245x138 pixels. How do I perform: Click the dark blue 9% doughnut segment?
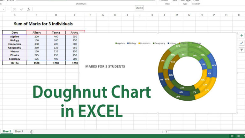click(x=162, y=80)
